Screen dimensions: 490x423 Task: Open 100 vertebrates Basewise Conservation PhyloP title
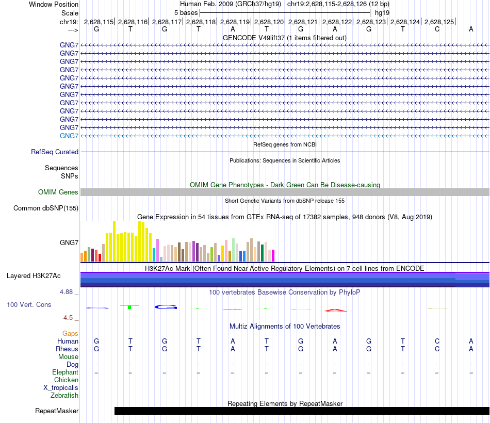pyautogui.click(x=284, y=292)
